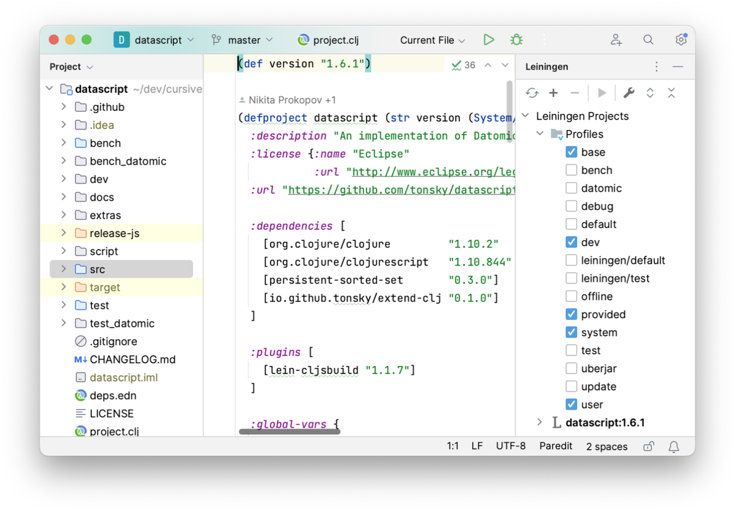Open the add collaborator icon
Viewport: 735px width, 511px height.
[x=616, y=40]
